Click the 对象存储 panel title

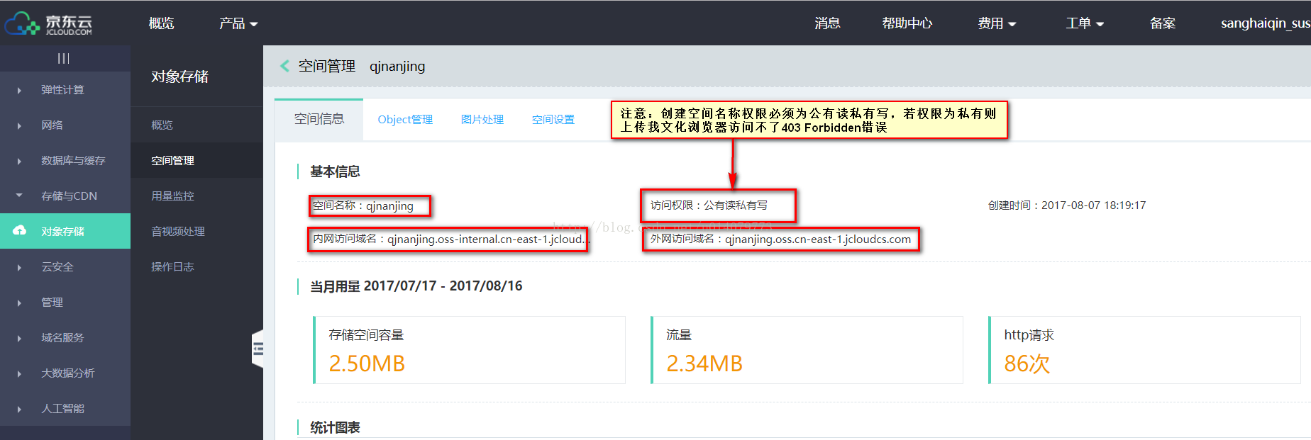(x=179, y=77)
